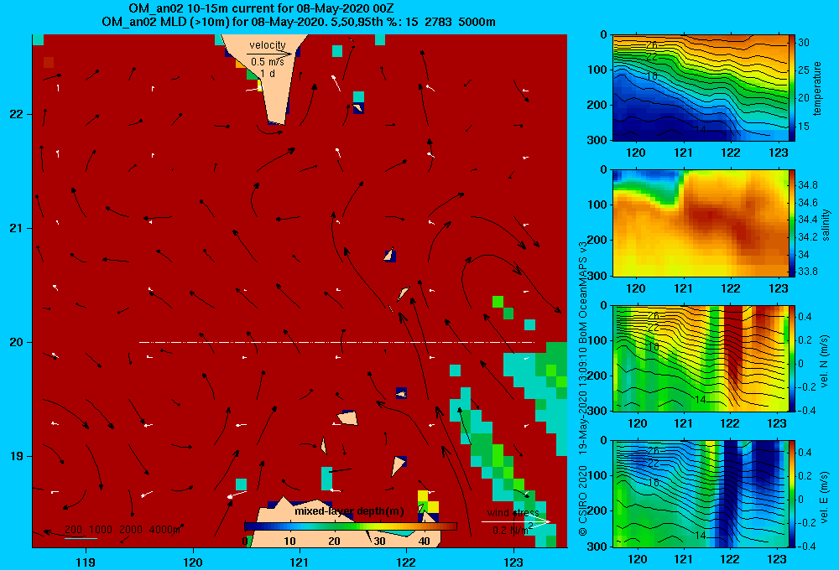The height and width of the screenshot is (570, 839).
Task: Click the temperature color bar
Action: click(792, 88)
